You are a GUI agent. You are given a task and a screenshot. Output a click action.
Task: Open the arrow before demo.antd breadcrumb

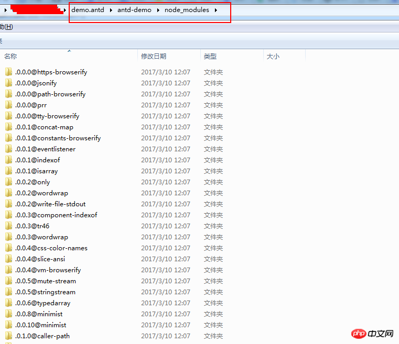click(x=65, y=10)
